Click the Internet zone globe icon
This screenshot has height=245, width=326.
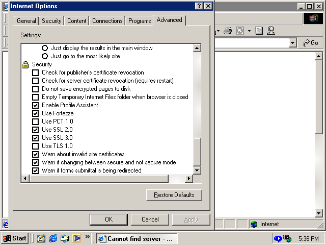(x=254, y=224)
